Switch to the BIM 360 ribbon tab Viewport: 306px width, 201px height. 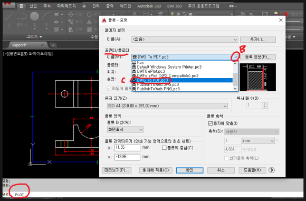pos(174,6)
